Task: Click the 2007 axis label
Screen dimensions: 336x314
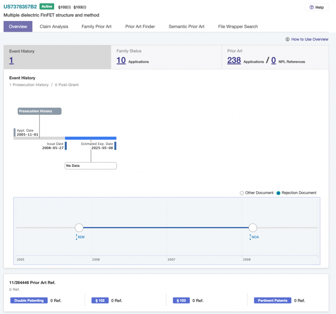Action: (x=171, y=259)
